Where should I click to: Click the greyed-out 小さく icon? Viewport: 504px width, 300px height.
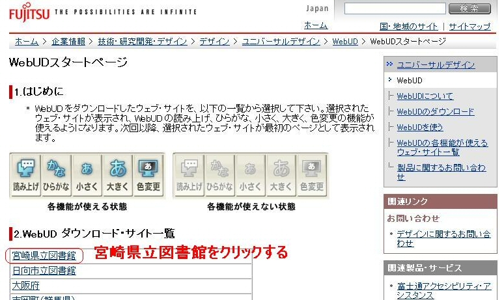250,175
